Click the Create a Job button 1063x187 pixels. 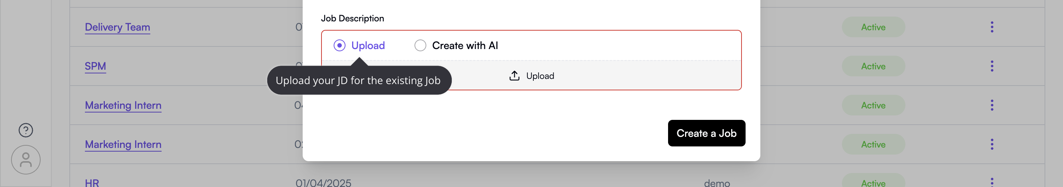(706, 133)
